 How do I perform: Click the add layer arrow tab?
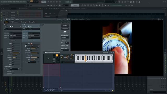(42, 25)
